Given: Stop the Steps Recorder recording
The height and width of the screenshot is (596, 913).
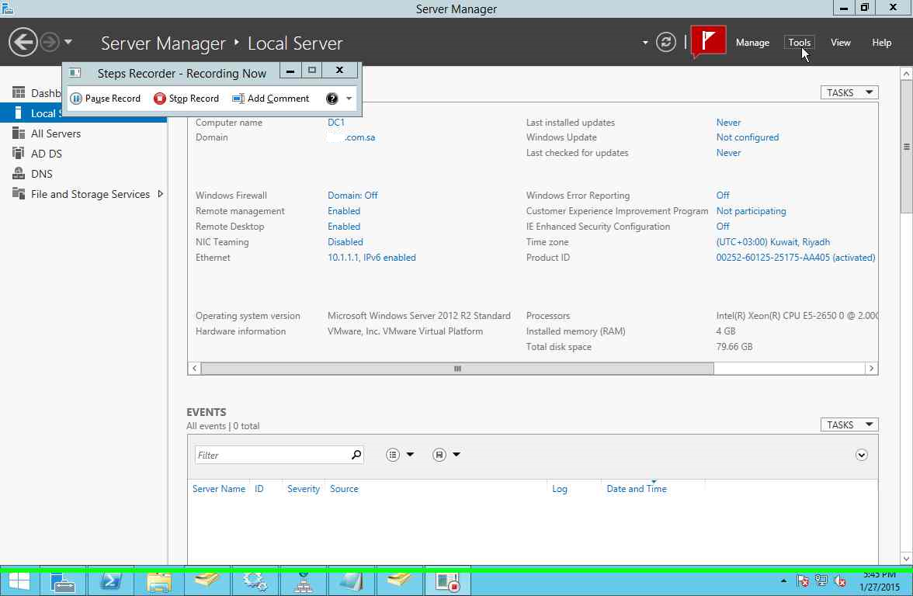Looking at the screenshot, I should [x=186, y=99].
